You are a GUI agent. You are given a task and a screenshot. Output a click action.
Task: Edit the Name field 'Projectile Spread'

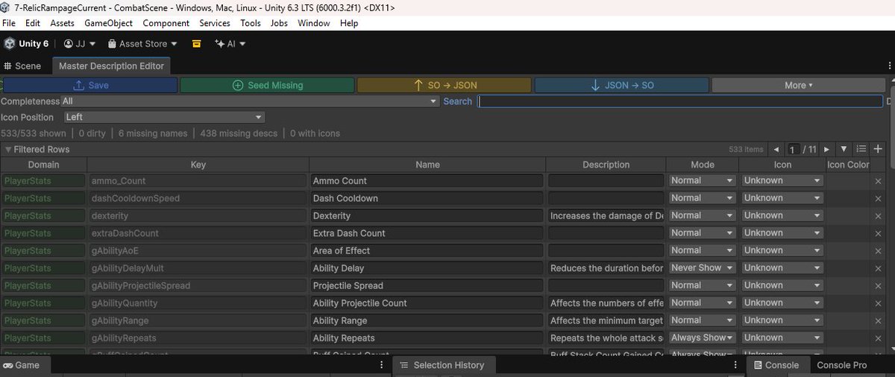pyautogui.click(x=427, y=285)
